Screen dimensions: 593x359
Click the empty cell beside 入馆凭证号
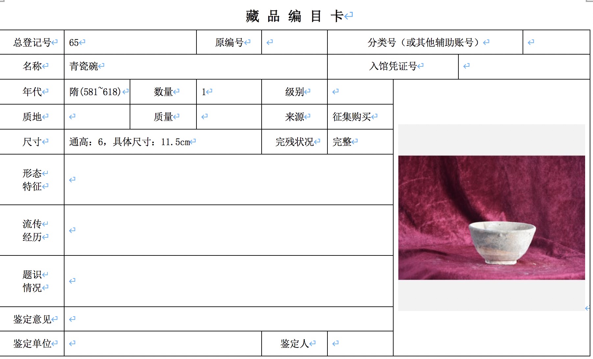coord(524,66)
